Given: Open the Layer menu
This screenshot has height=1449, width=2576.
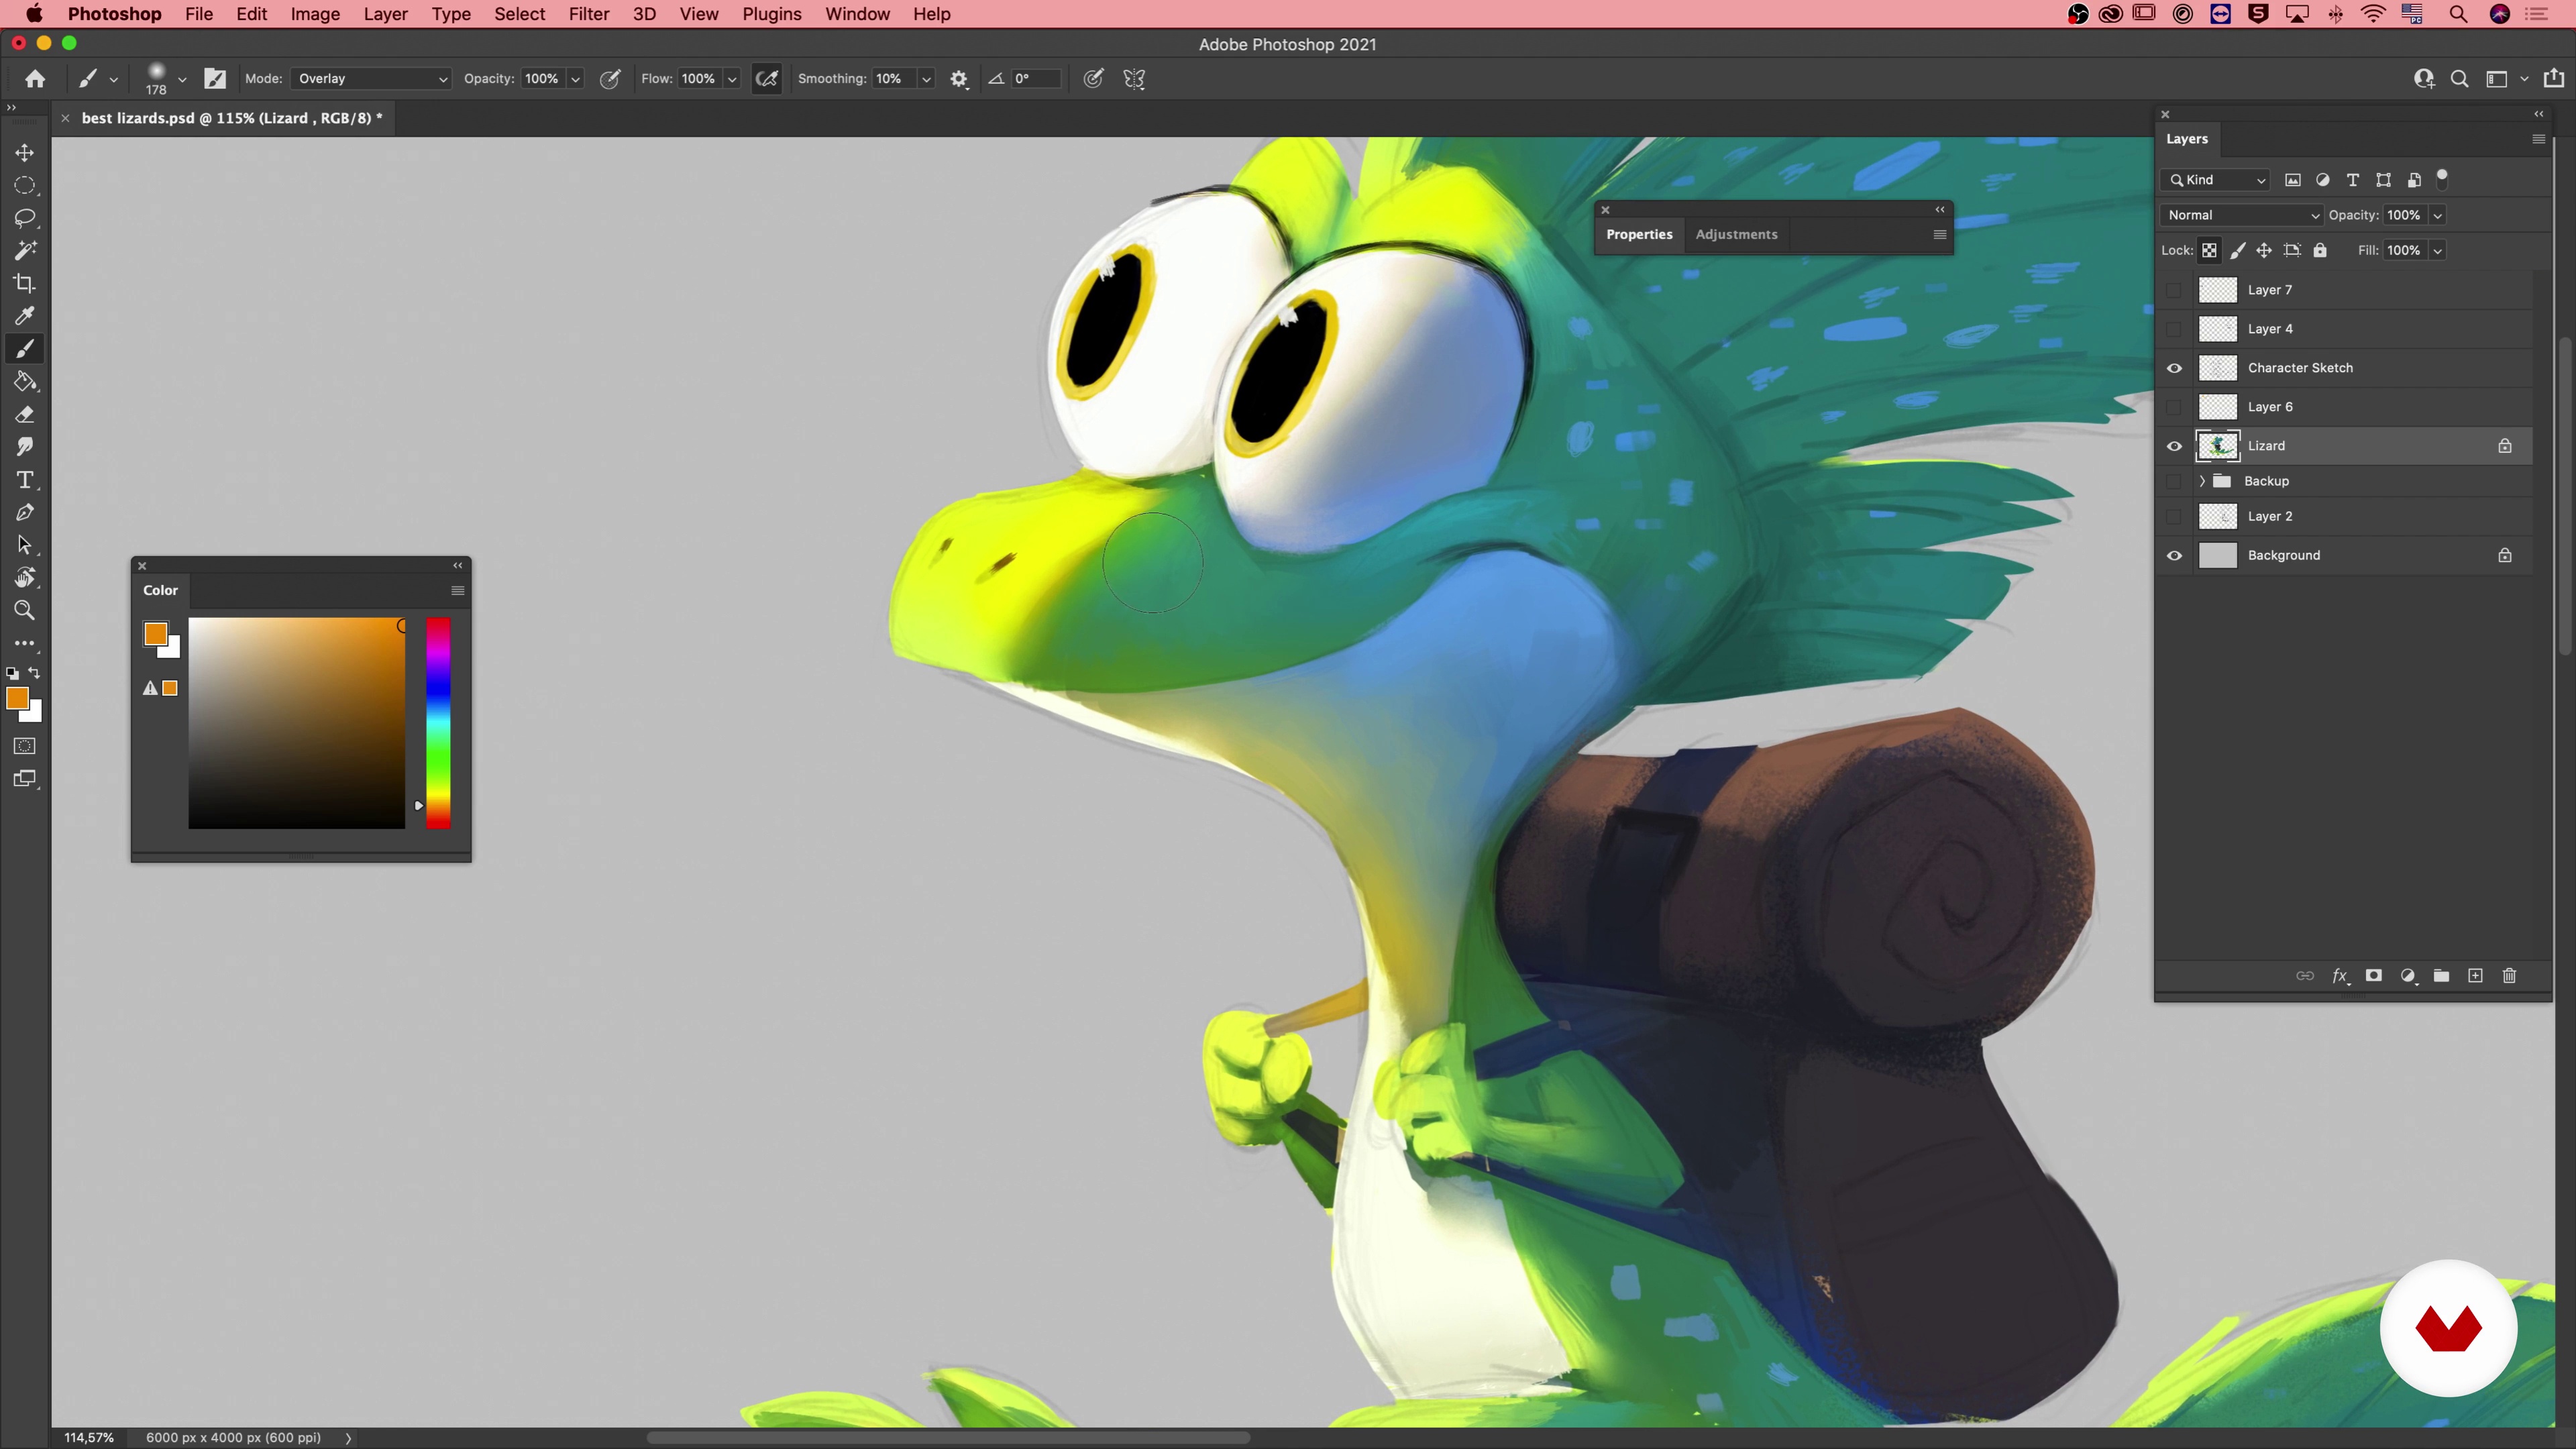Looking at the screenshot, I should click(385, 14).
